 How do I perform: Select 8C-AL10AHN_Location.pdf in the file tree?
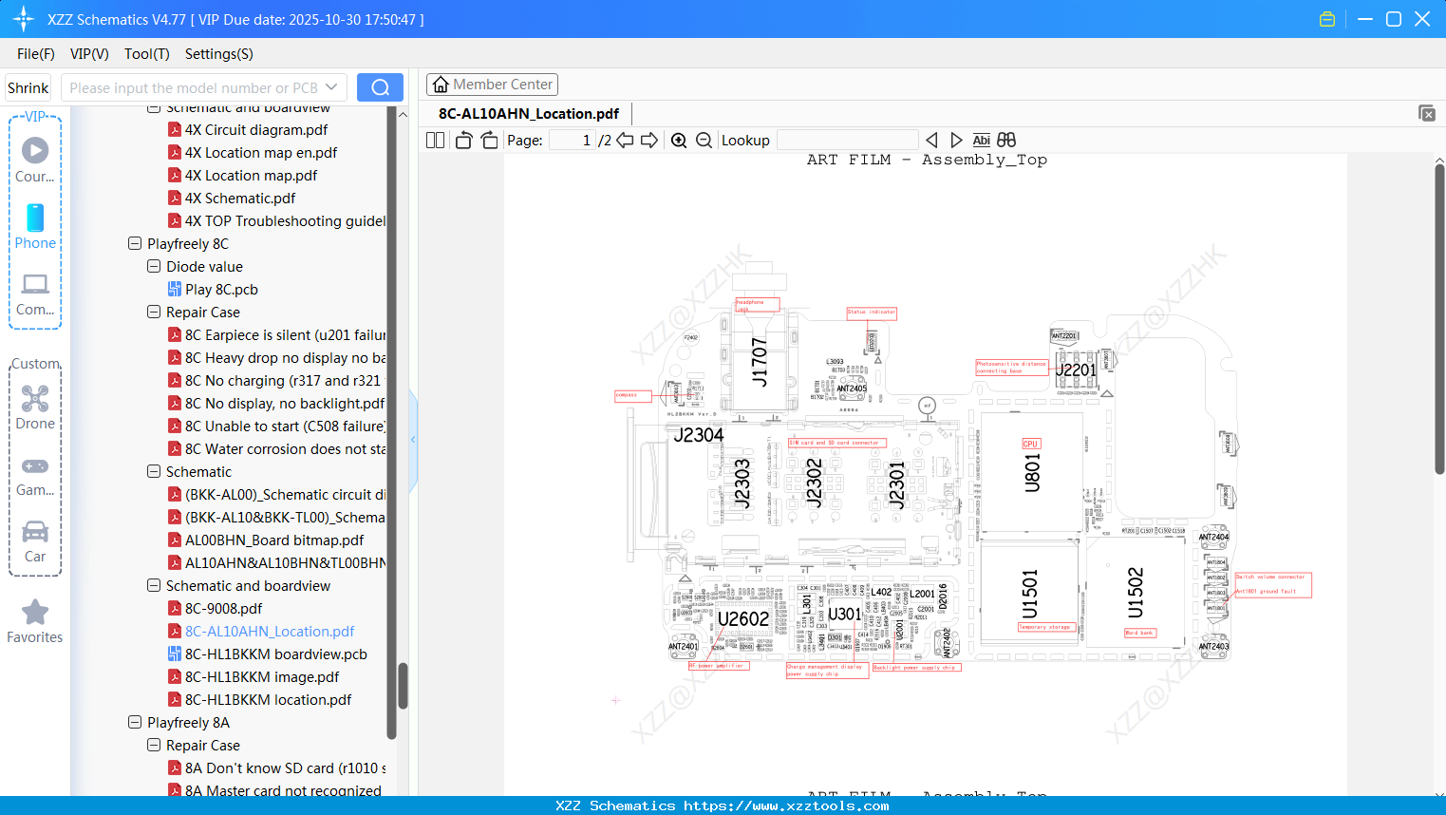(x=261, y=632)
